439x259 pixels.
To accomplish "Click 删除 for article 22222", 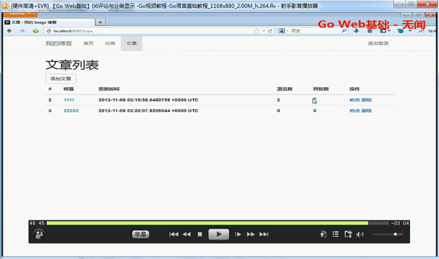I will (367, 110).
